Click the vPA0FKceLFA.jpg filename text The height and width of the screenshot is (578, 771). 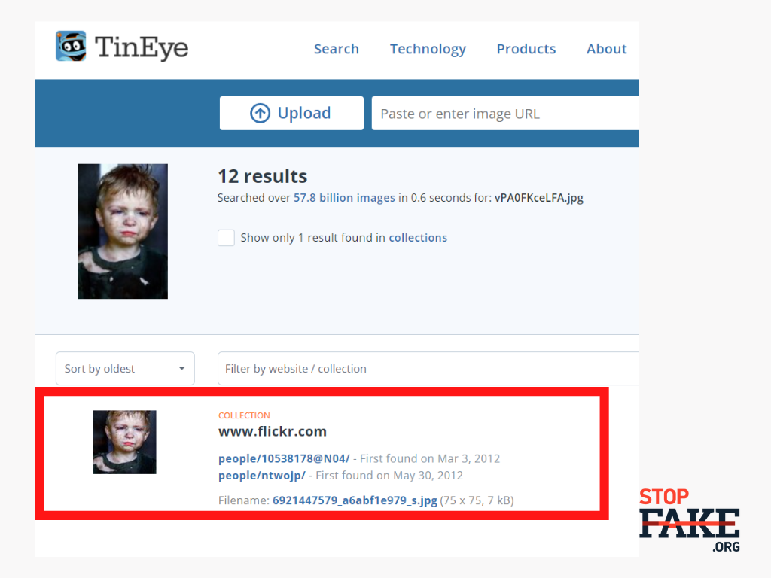tap(539, 198)
